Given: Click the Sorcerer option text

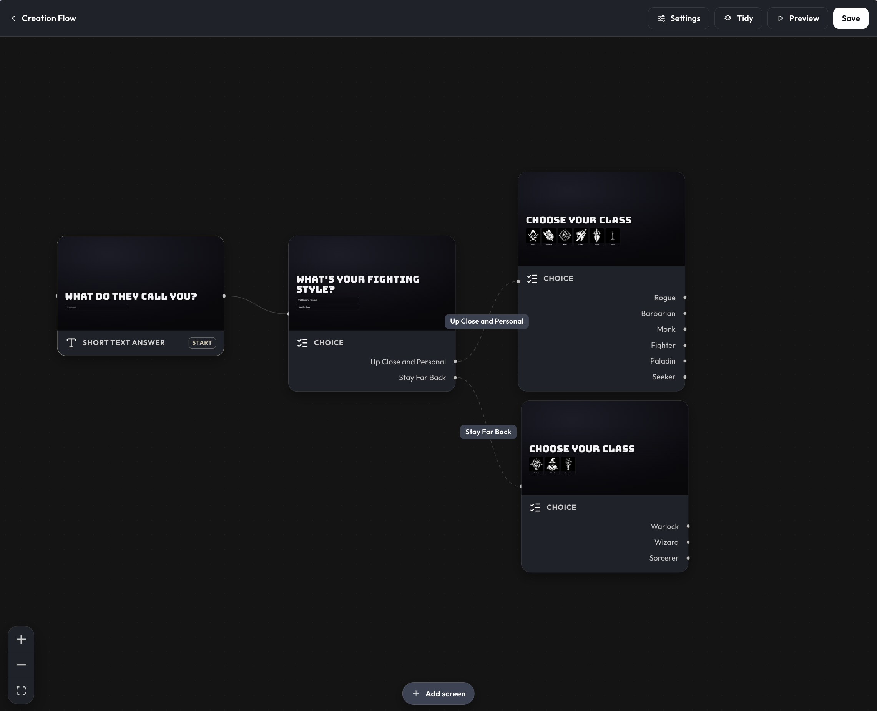Looking at the screenshot, I should (663, 558).
